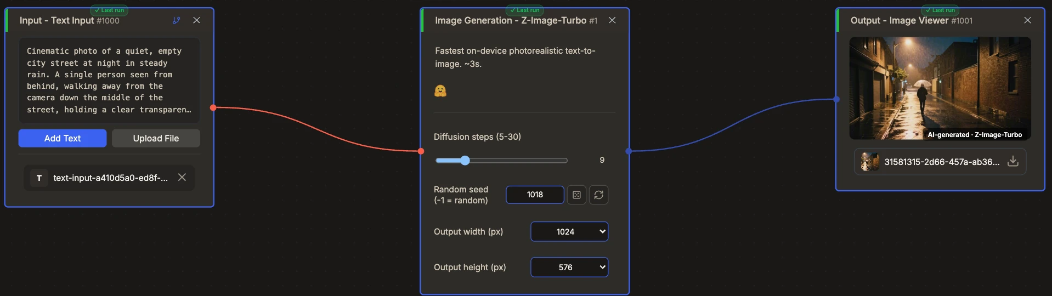The image size is (1052, 296).
Task: Click the Add Text button
Action: coord(63,138)
